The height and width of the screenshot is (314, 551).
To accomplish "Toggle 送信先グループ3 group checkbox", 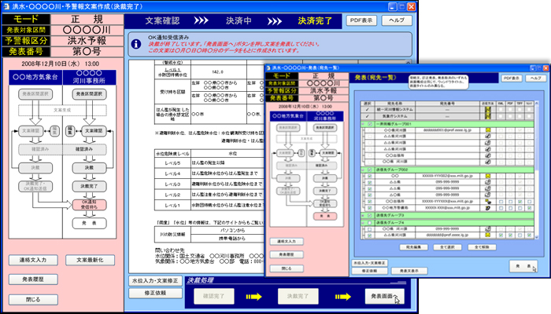I will coord(370,215).
